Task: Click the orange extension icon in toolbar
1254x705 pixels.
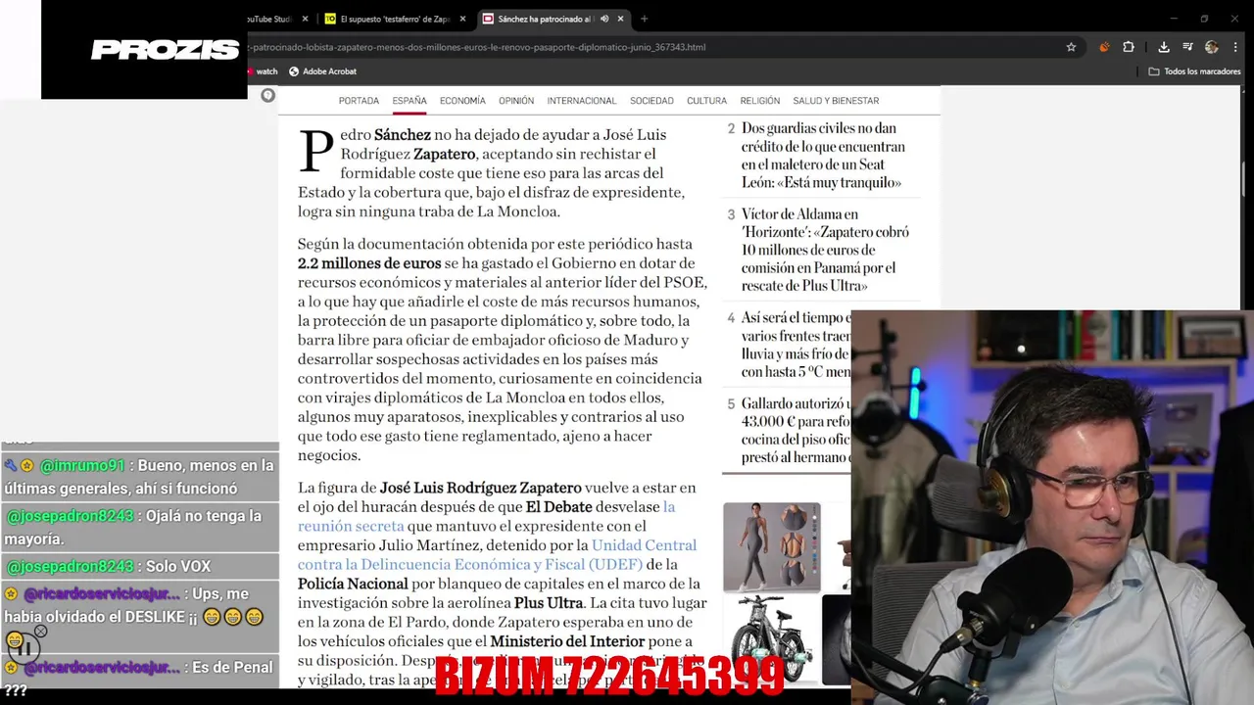Action: (1104, 47)
